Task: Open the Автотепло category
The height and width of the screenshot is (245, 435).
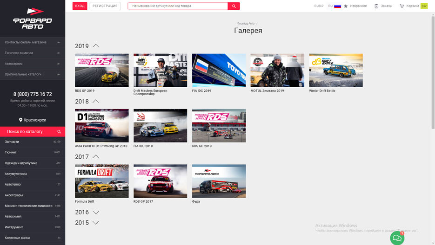Action: [33, 184]
